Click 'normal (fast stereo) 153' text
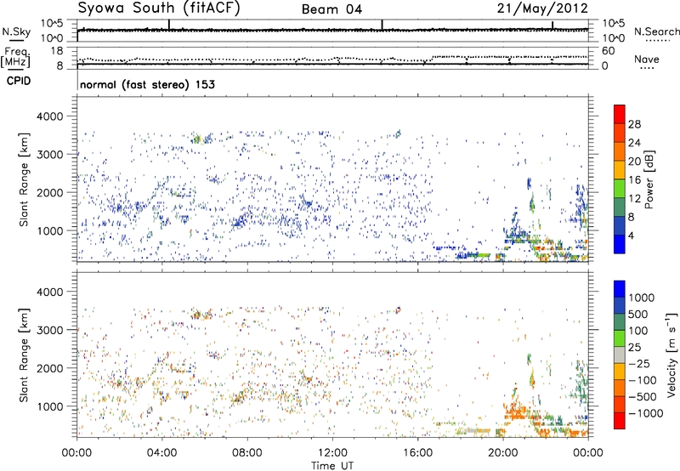Viewport: 680px width, 471px height. (147, 84)
